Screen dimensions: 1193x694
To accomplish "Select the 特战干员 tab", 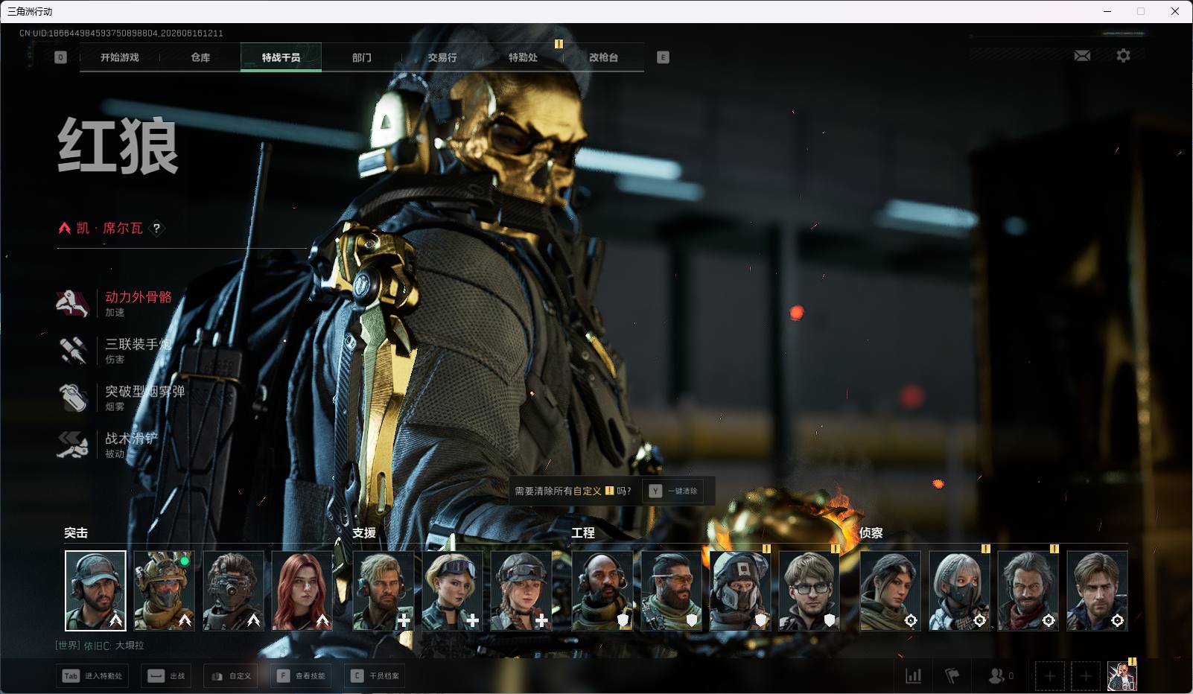I will pyautogui.click(x=281, y=57).
